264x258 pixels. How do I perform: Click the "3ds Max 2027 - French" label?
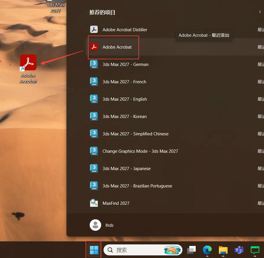click(124, 82)
